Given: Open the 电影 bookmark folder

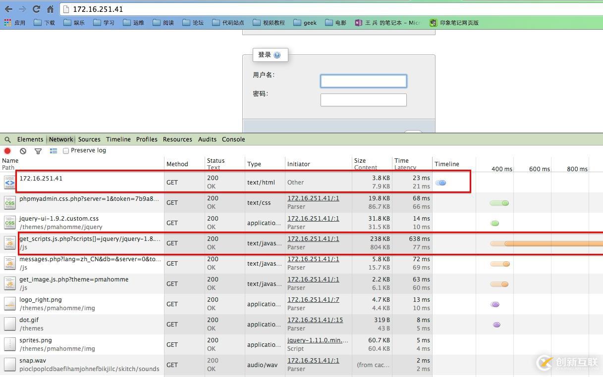Looking at the screenshot, I should [x=336, y=23].
